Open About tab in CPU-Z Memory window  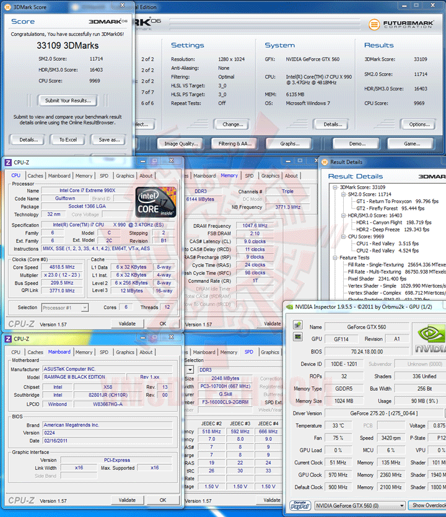[x=291, y=176]
